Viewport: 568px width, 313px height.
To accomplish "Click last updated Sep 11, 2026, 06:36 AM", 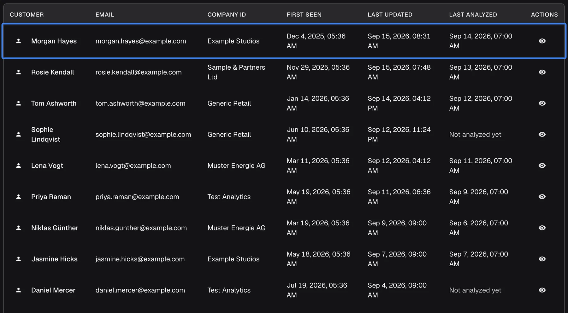I will 399,197.
